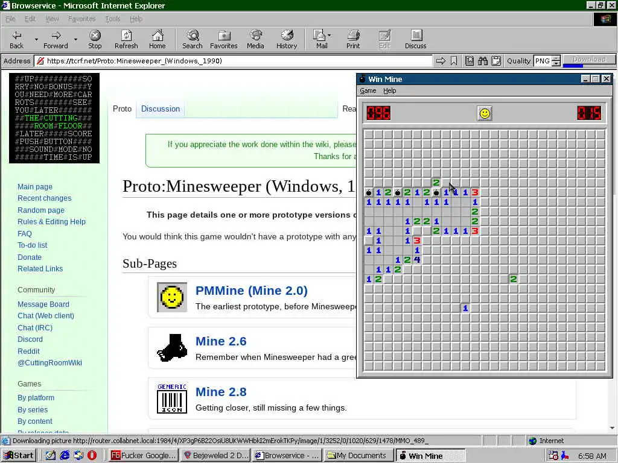
Task: Switch to the Discussion tab
Action: tap(161, 109)
